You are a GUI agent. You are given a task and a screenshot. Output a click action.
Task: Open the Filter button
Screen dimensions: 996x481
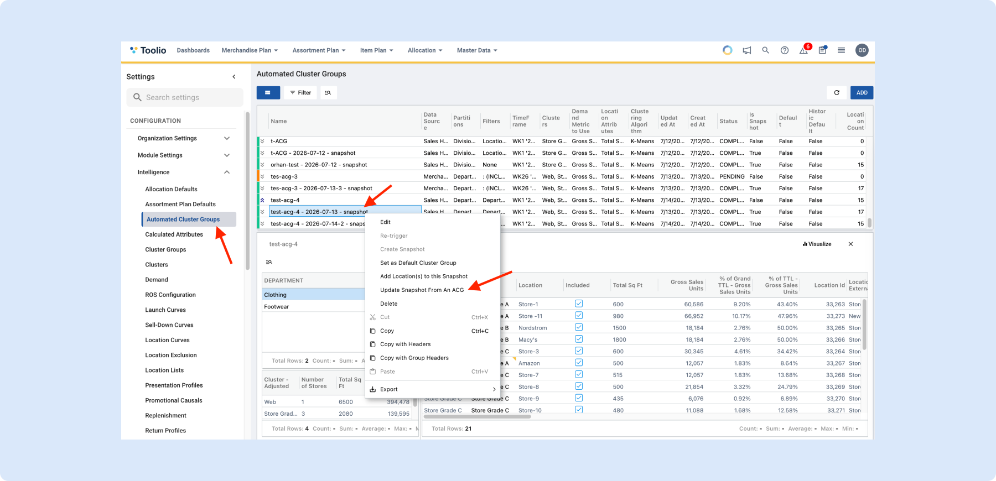click(x=301, y=93)
